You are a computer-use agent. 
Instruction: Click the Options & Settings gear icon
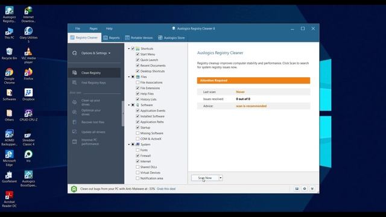pyautogui.click(x=75, y=53)
